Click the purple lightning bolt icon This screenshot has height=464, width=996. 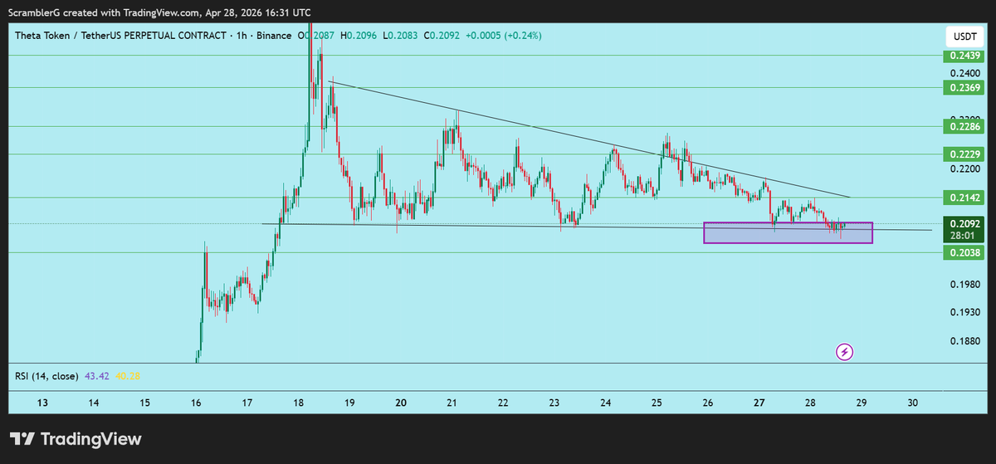click(x=844, y=352)
